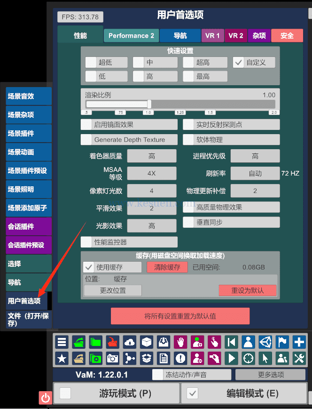This screenshot has width=312, height=409.
Task: Click the green folder with gear icon
Action: (95, 358)
